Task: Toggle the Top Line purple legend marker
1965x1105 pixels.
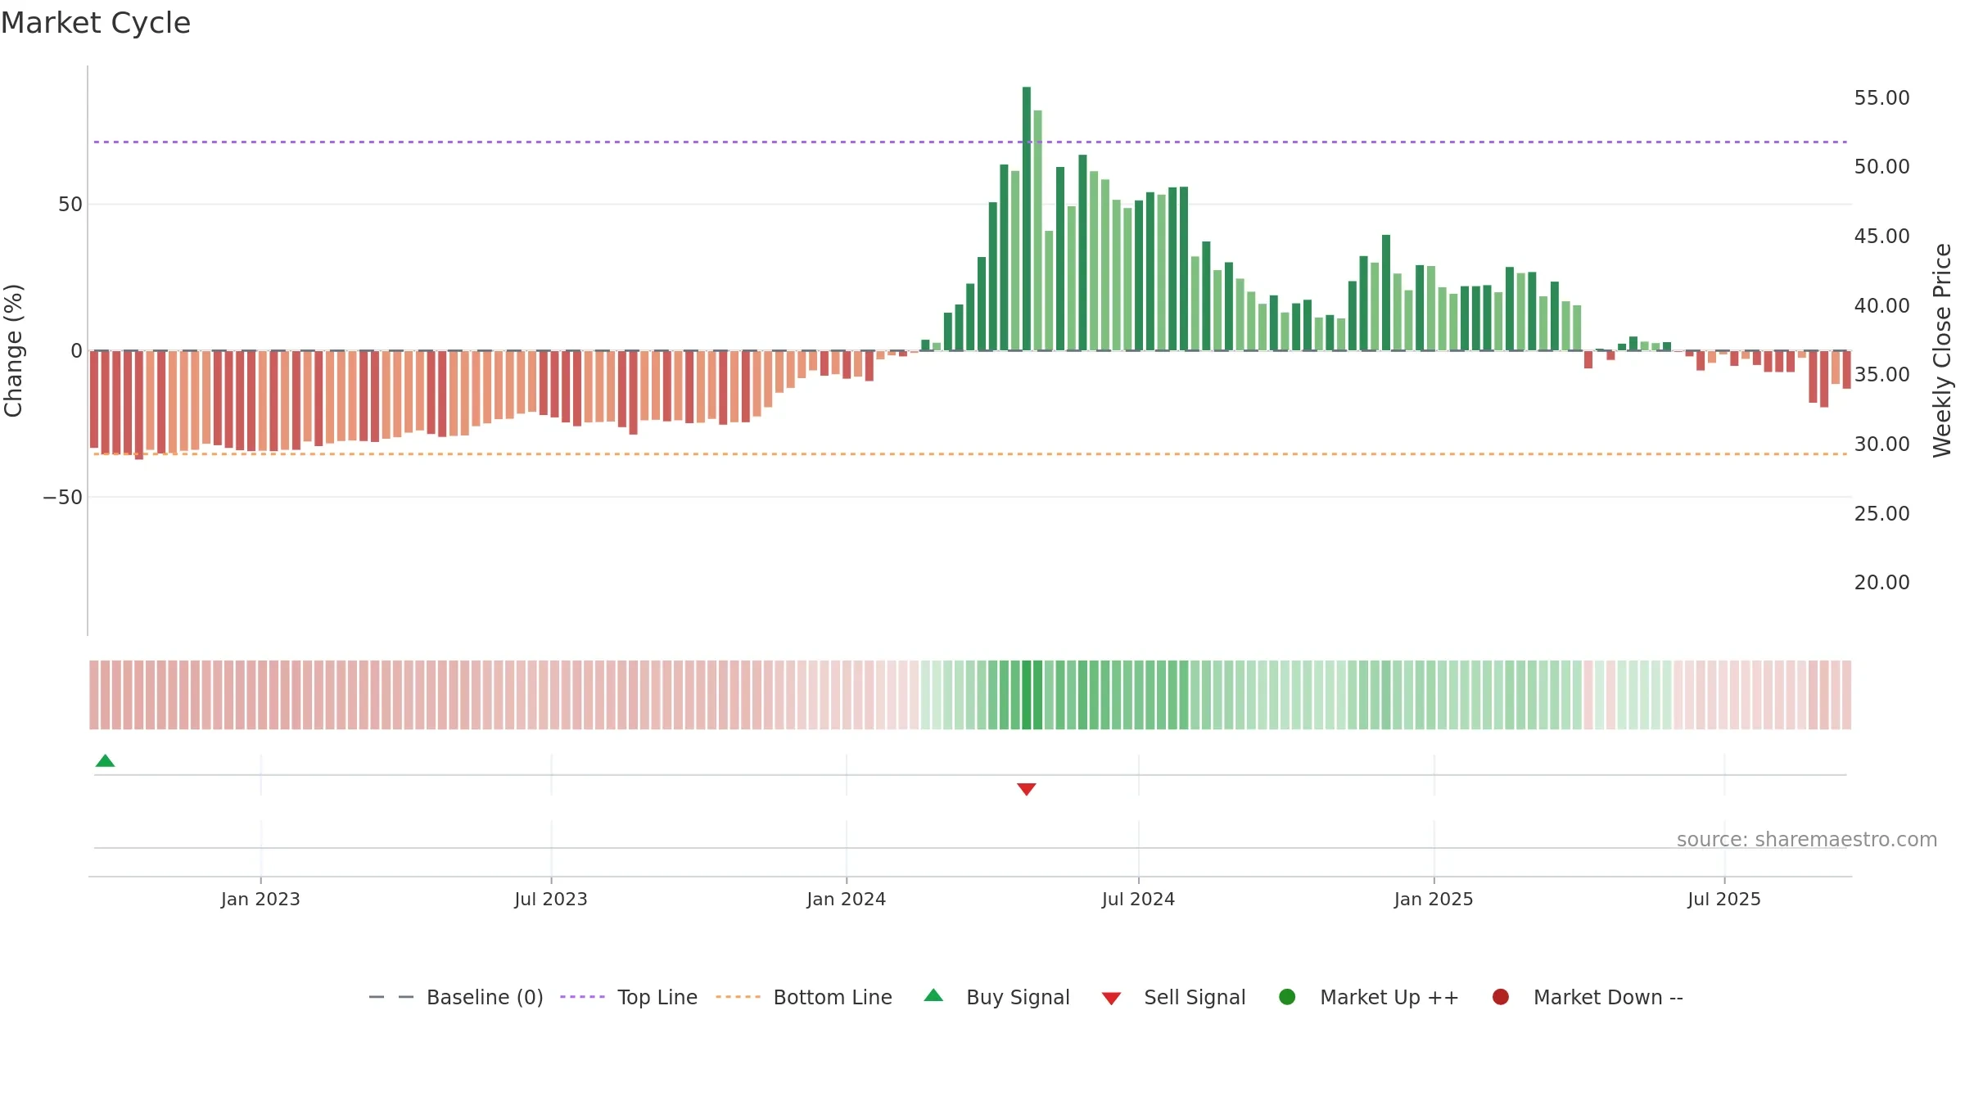Action: (x=582, y=997)
